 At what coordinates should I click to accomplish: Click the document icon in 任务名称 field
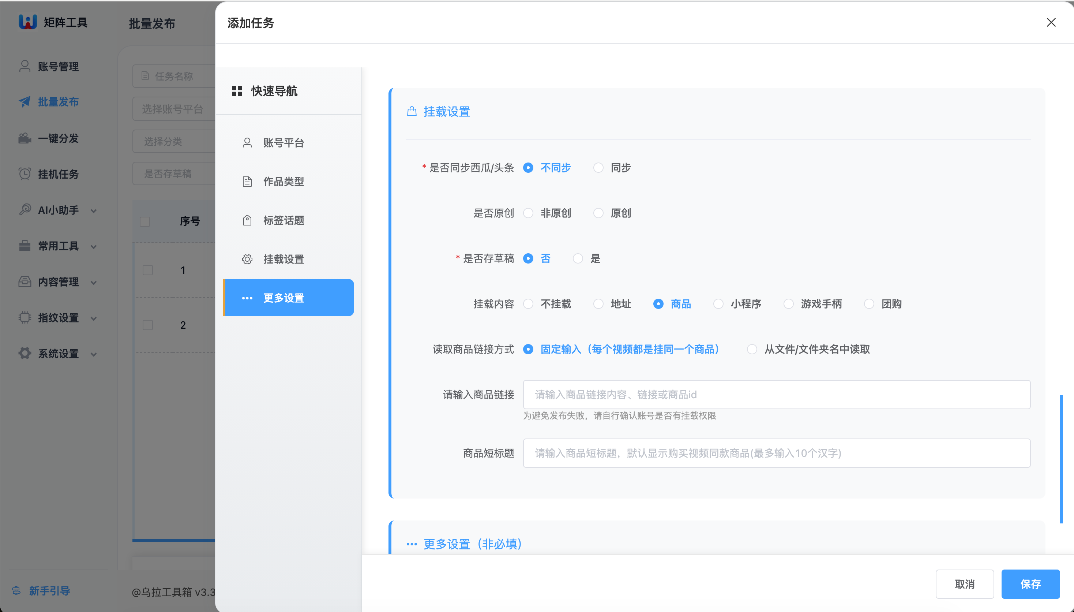pyautogui.click(x=145, y=76)
